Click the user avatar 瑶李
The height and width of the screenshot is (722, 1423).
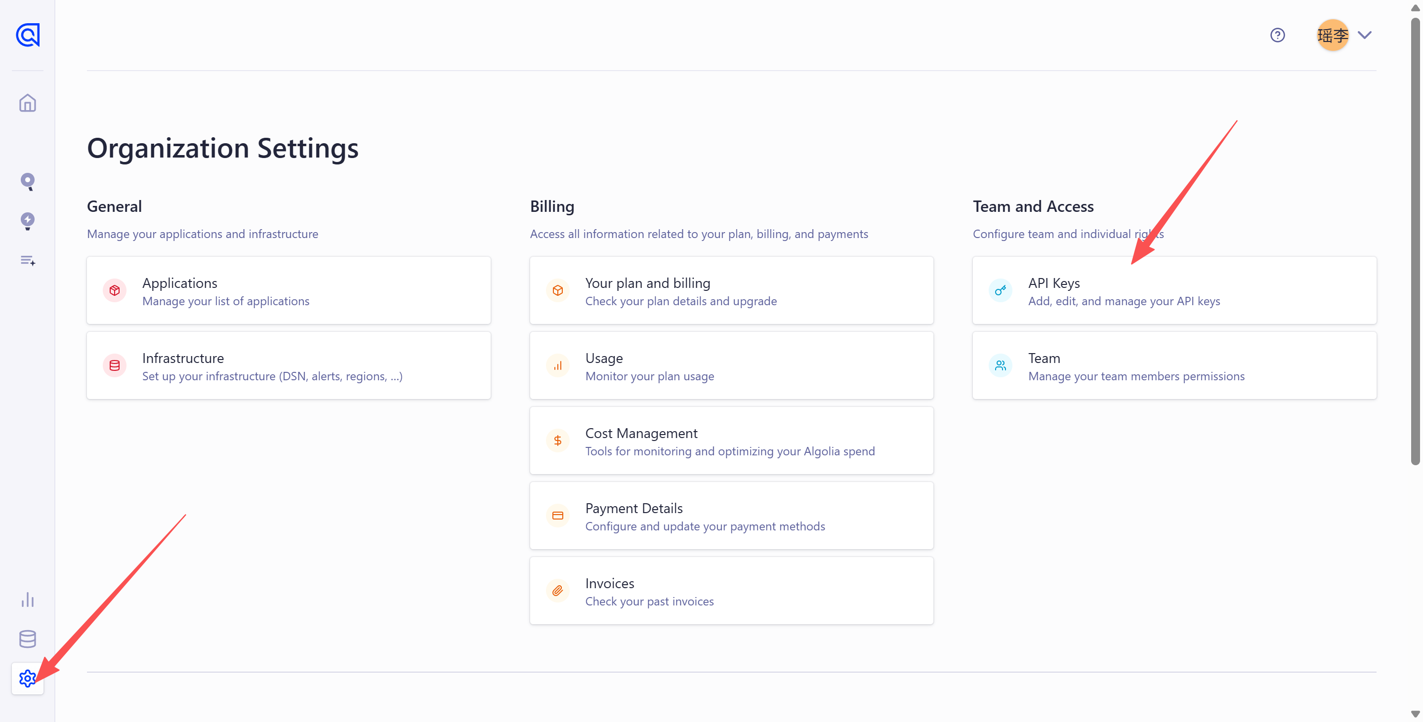click(1332, 36)
